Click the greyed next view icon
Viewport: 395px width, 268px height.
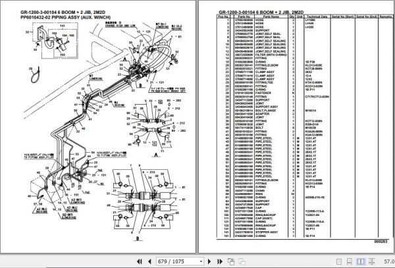(242, 261)
